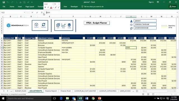Switch to the Finance Report sheet tab
Screen dimensions: 179x101
pyautogui.click(x=51, y=91)
